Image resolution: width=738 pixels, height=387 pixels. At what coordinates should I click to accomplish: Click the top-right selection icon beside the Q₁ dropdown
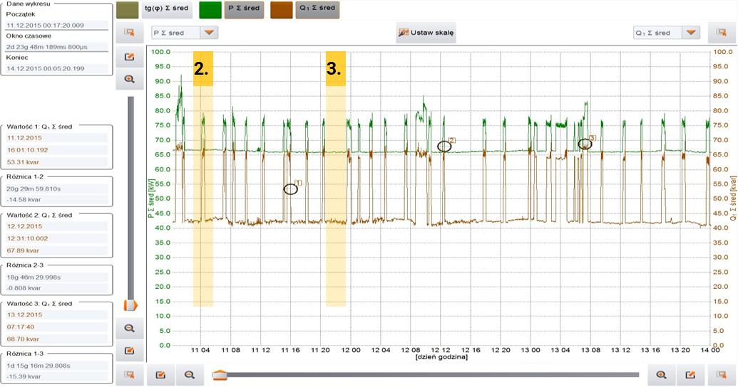(x=722, y=33)
